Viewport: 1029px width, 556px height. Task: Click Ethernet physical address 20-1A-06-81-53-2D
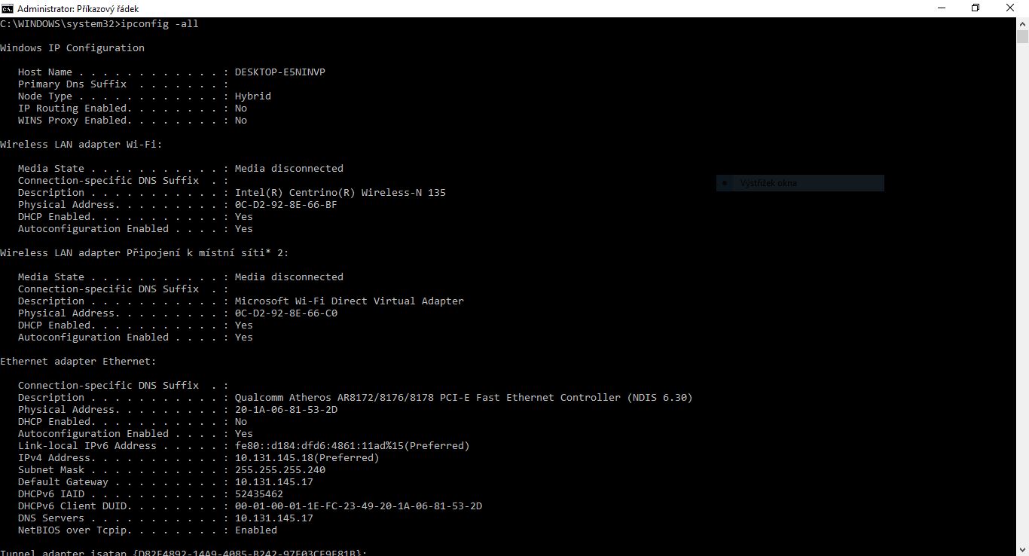point(286,410)
